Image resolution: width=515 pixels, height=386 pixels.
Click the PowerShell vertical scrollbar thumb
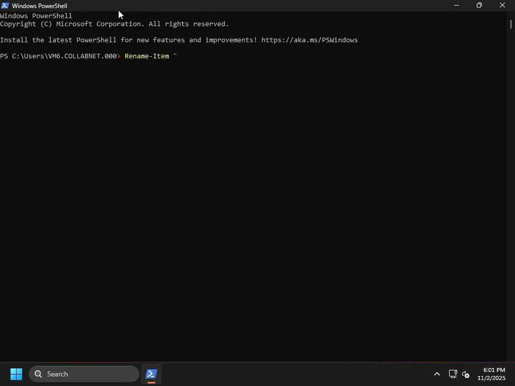pos(511,24)
